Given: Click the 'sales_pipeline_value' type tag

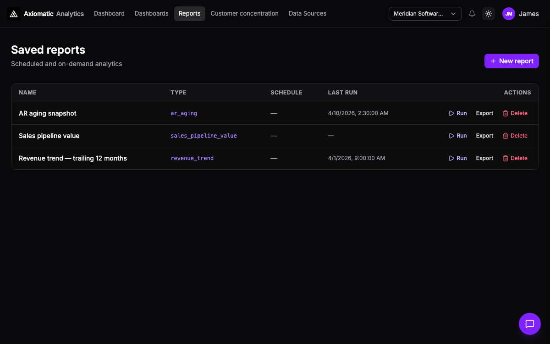Looking at the screenshot, I should pyautogui.click(x=204, y=136).
